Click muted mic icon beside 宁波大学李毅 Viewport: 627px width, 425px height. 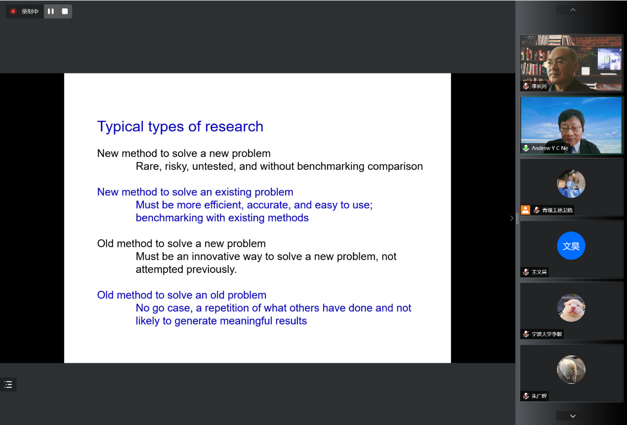[526, 334]
